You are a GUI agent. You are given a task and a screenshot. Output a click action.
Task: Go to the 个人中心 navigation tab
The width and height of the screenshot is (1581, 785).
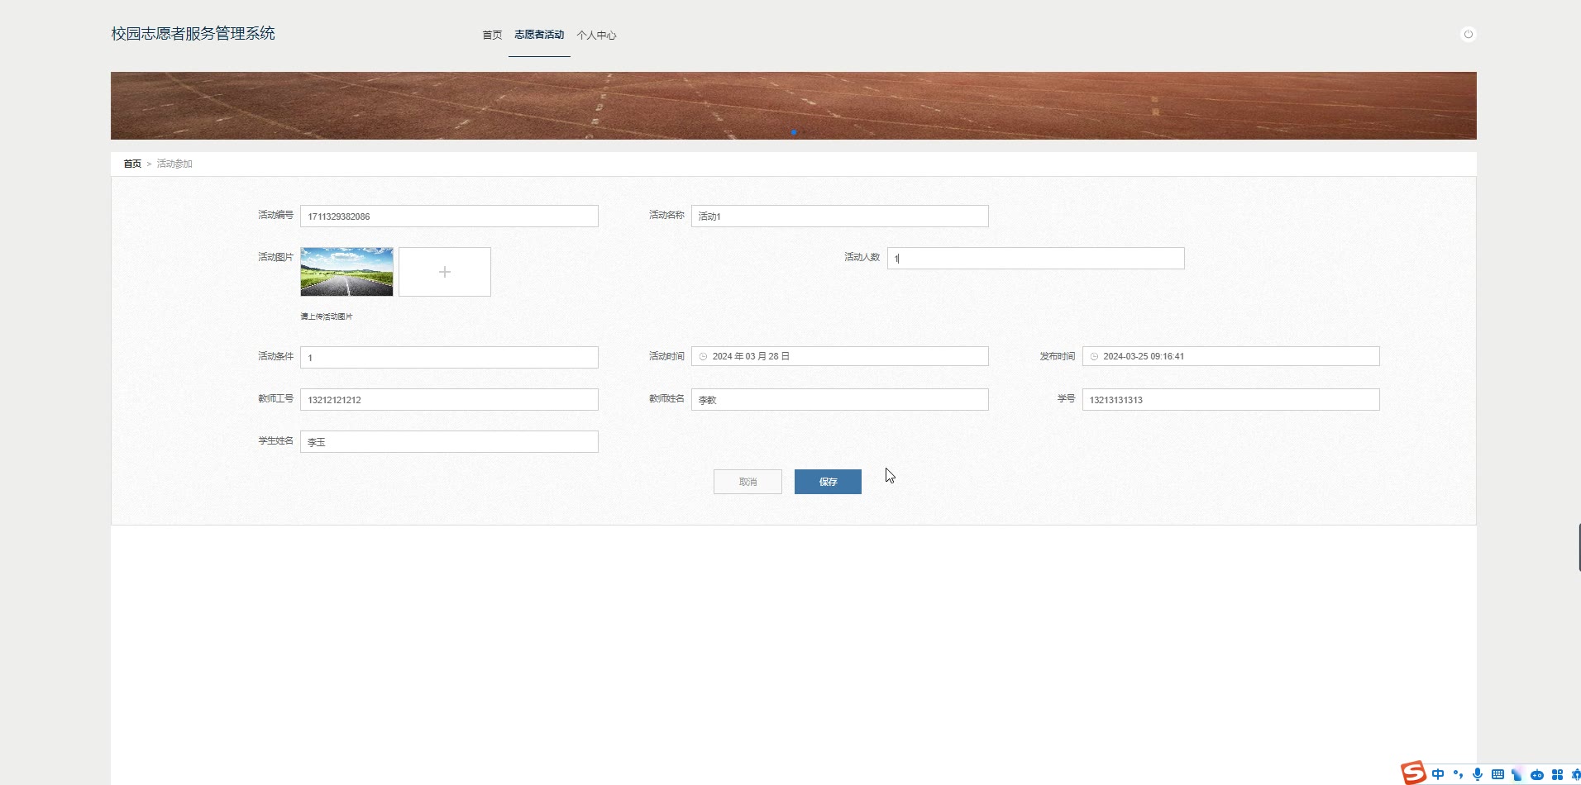tap(596, 35)
